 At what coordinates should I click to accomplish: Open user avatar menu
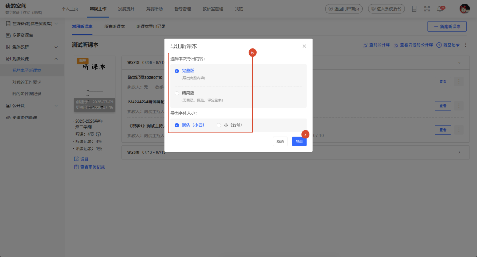click(x=465, y=9)
